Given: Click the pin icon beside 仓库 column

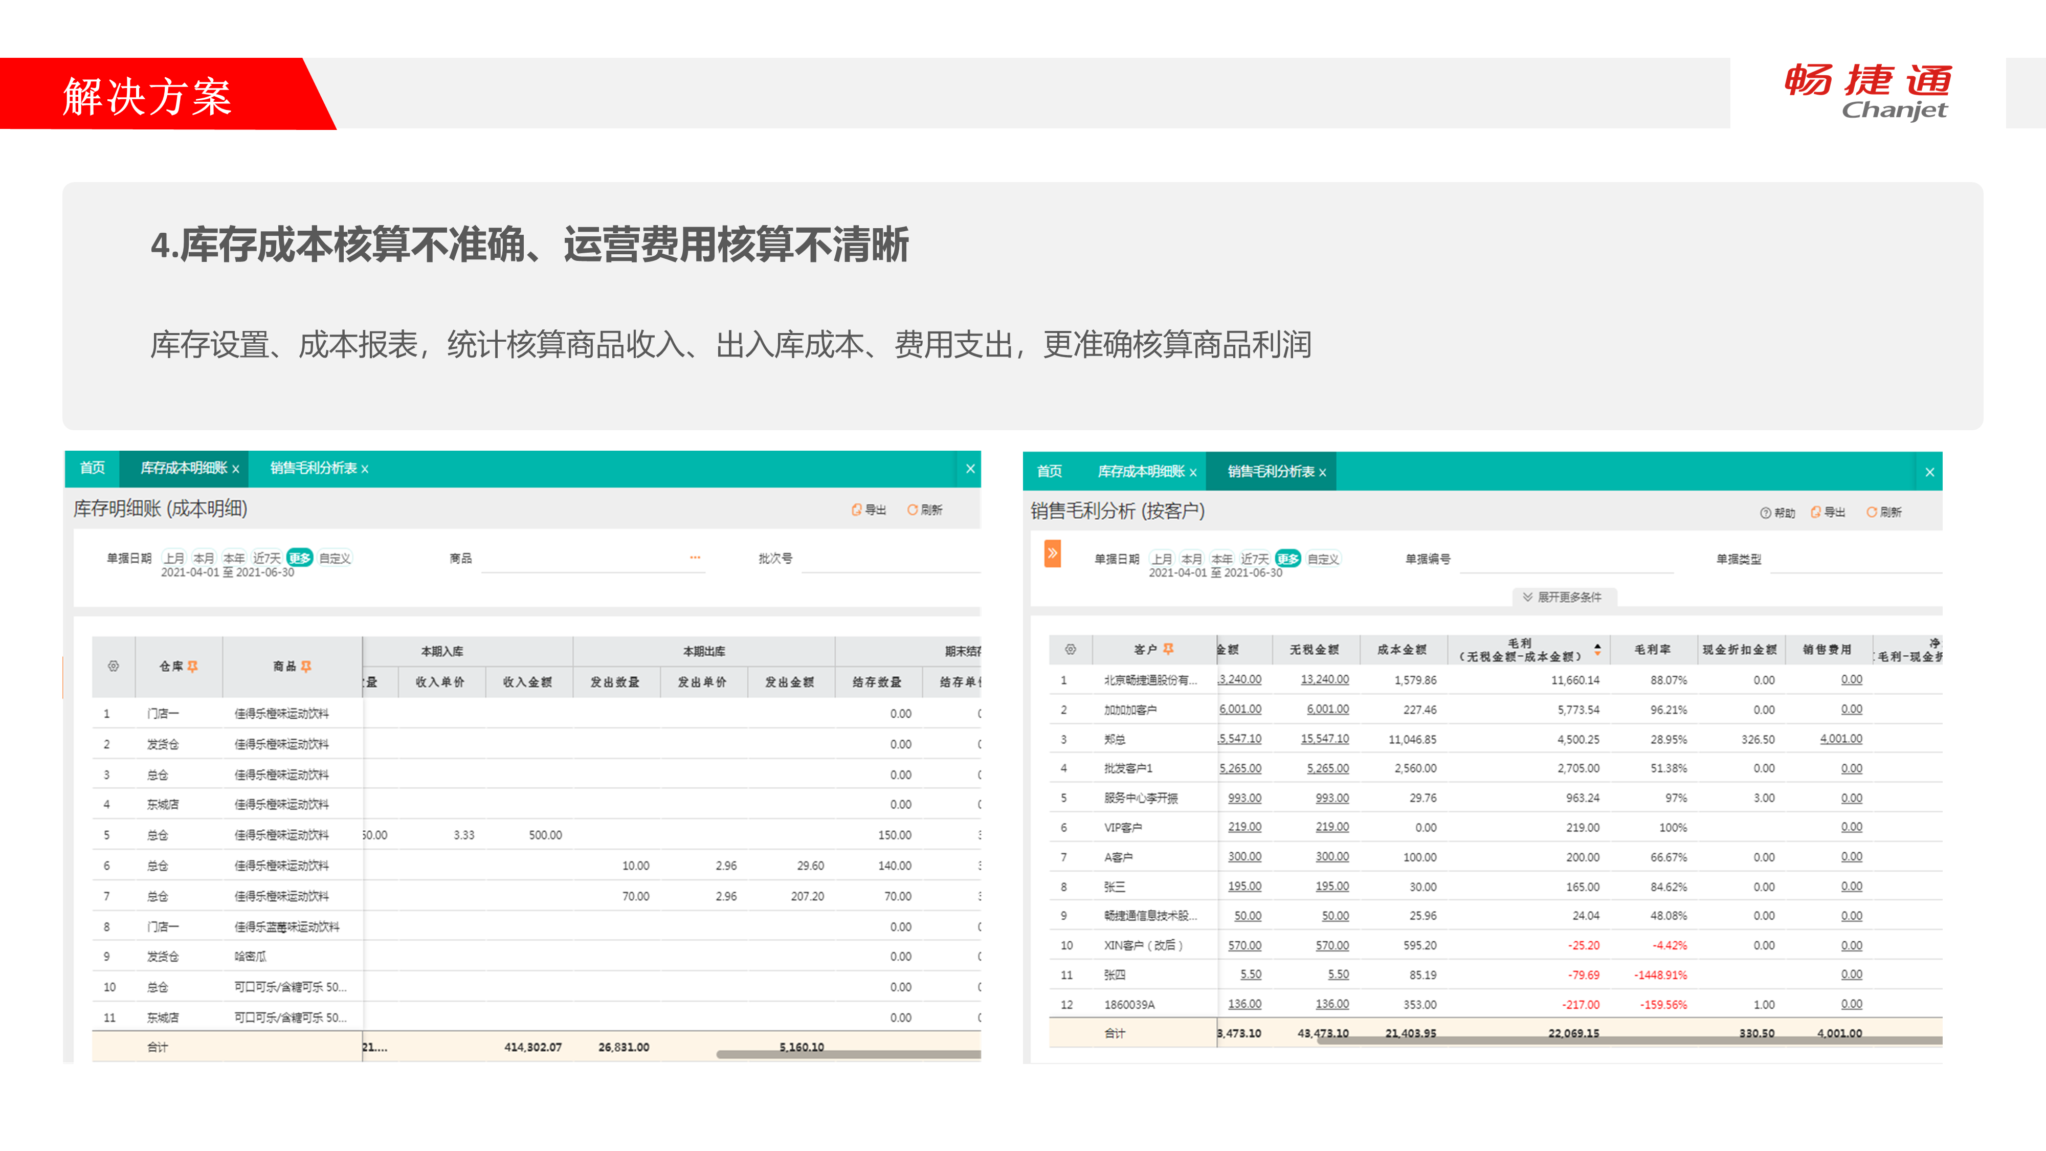Looking at the screenshot, I should [193, 667].
